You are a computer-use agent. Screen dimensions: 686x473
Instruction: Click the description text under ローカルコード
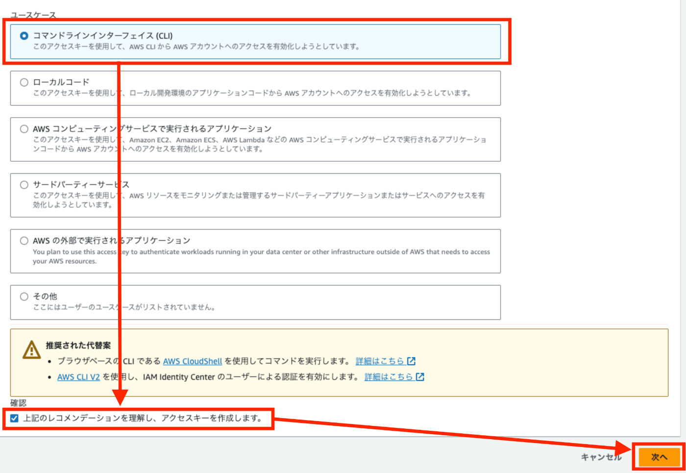click(x=252, y=93)
